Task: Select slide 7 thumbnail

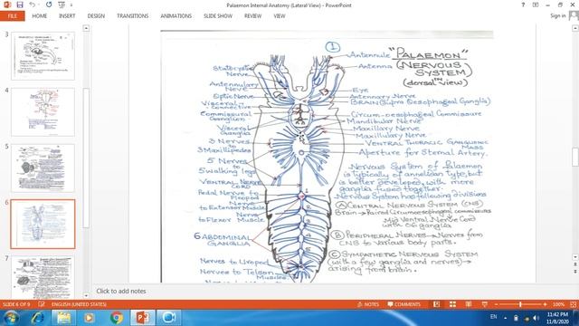Action: [43, 278]
